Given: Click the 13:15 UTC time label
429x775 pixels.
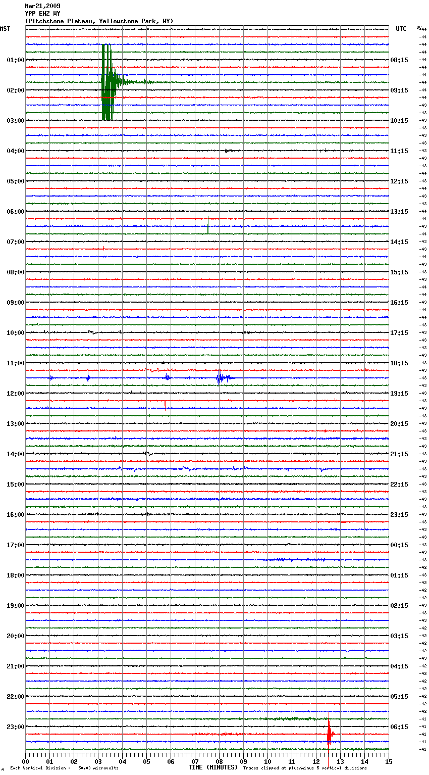Looking at the screenshot, I should [399, 212].
